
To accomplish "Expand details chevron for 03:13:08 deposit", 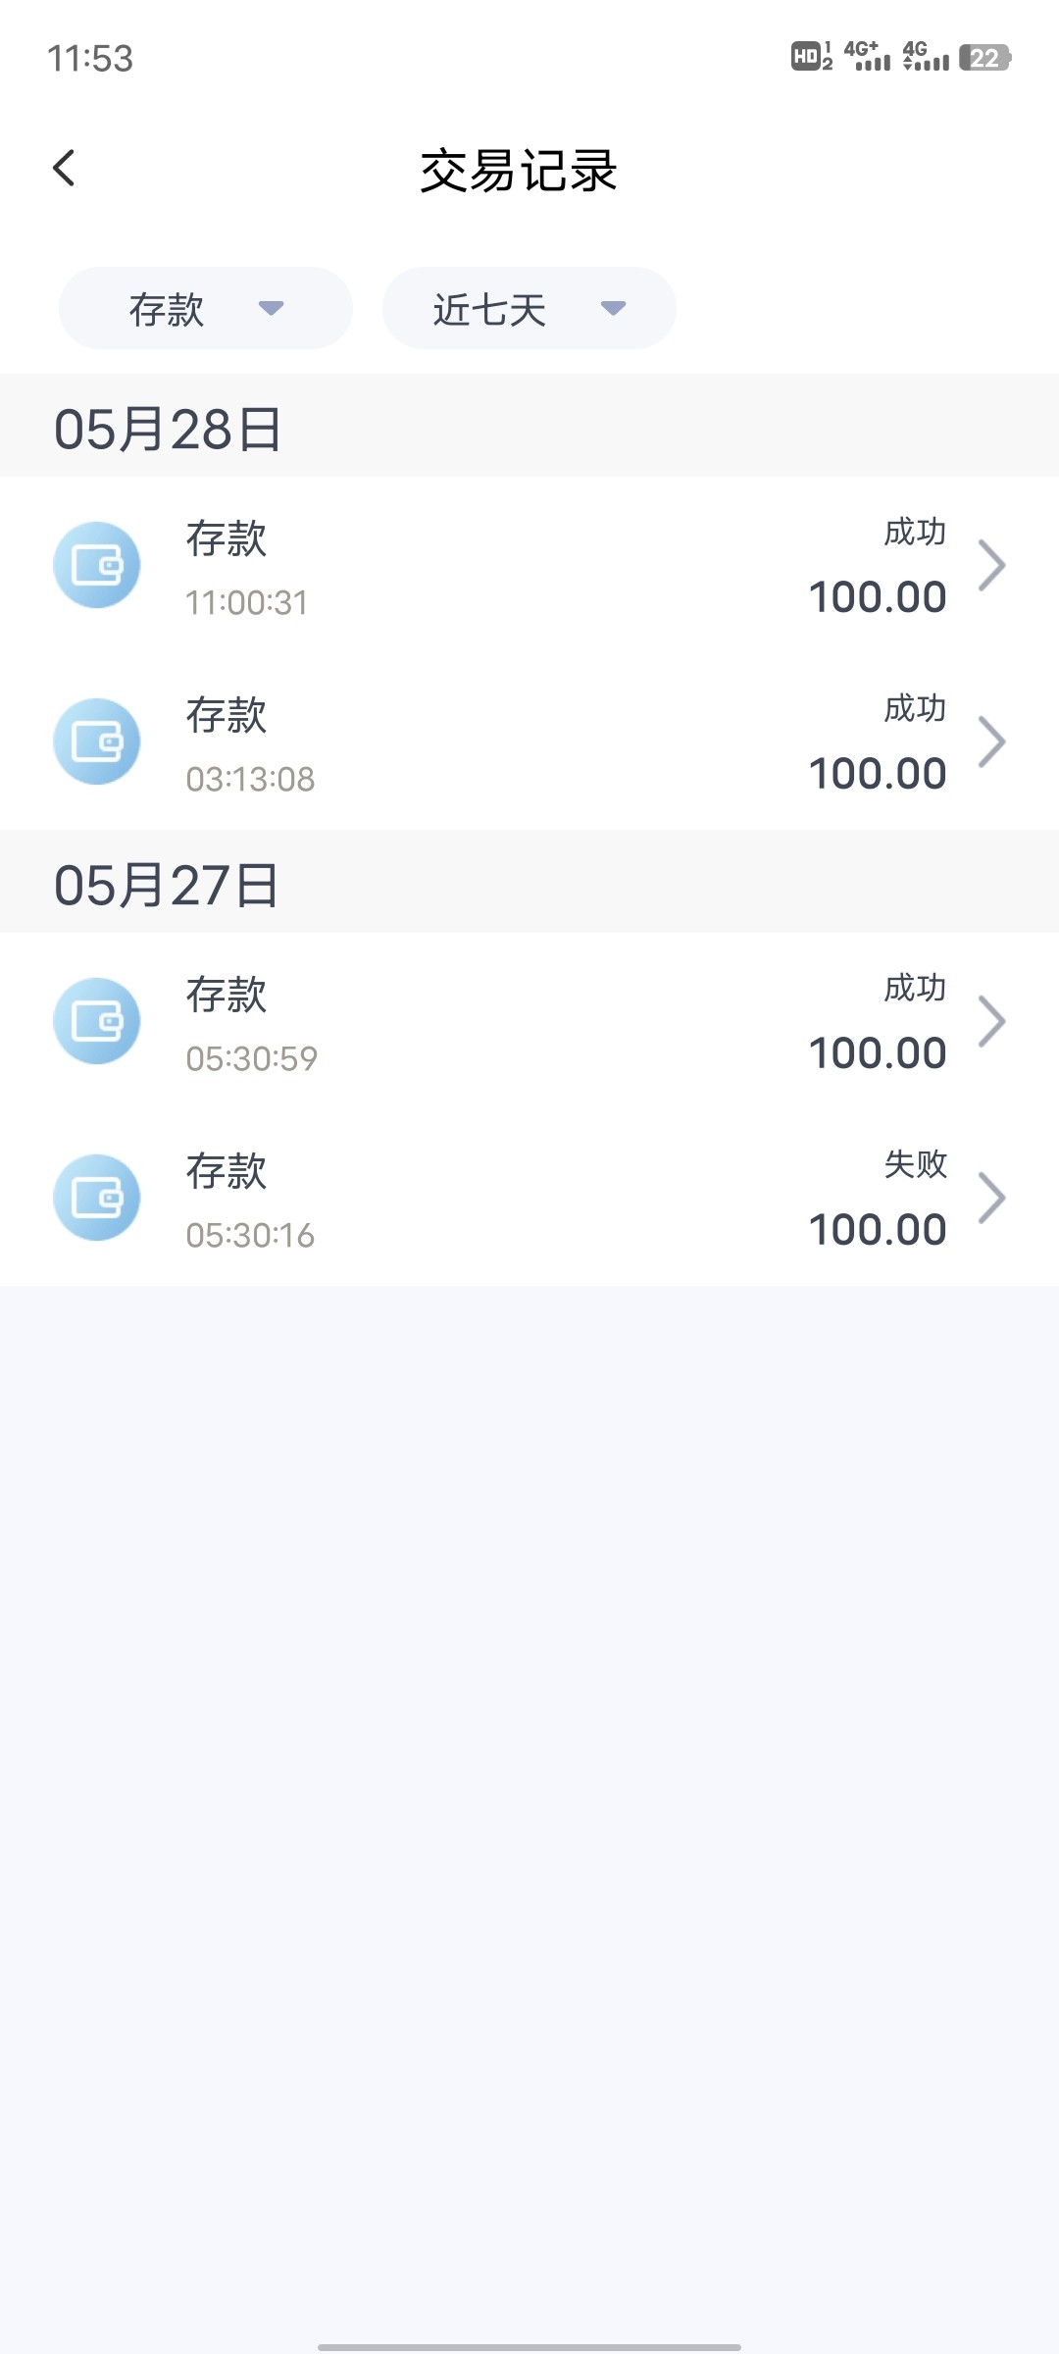I will pos(992,742).
